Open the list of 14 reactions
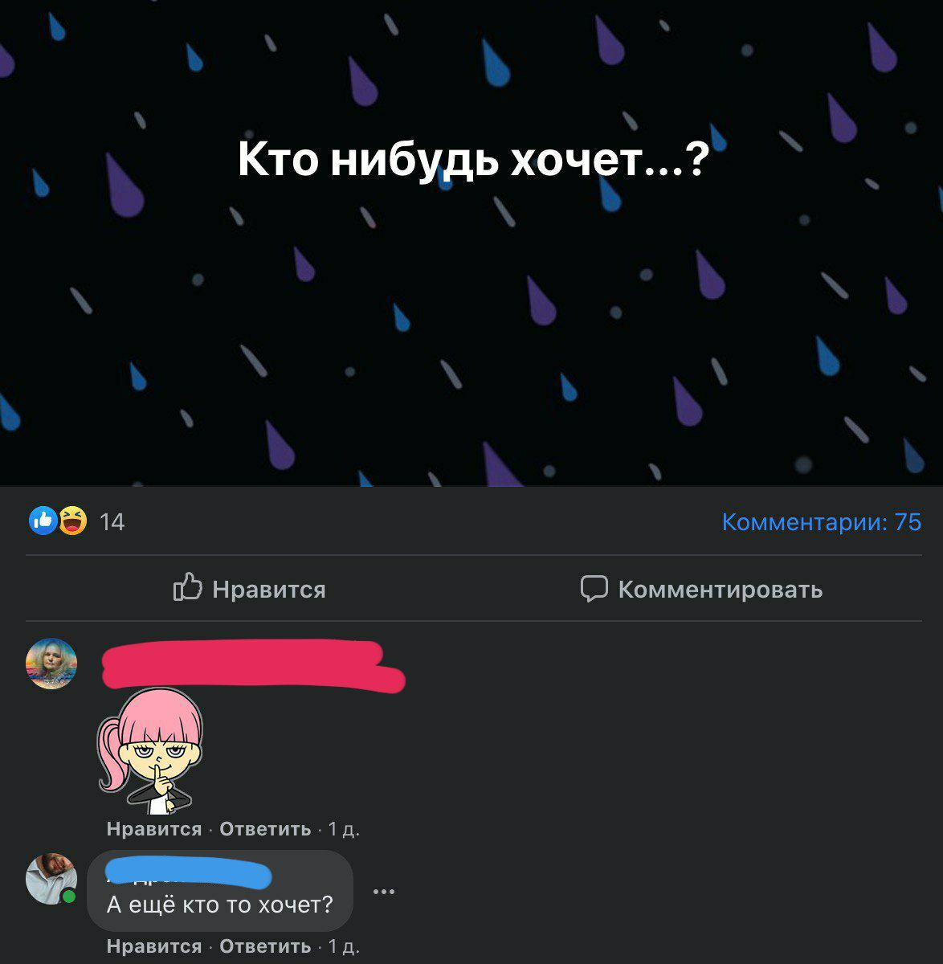The height and width of the screenshot is (964, 943). (x=112, y=522)
